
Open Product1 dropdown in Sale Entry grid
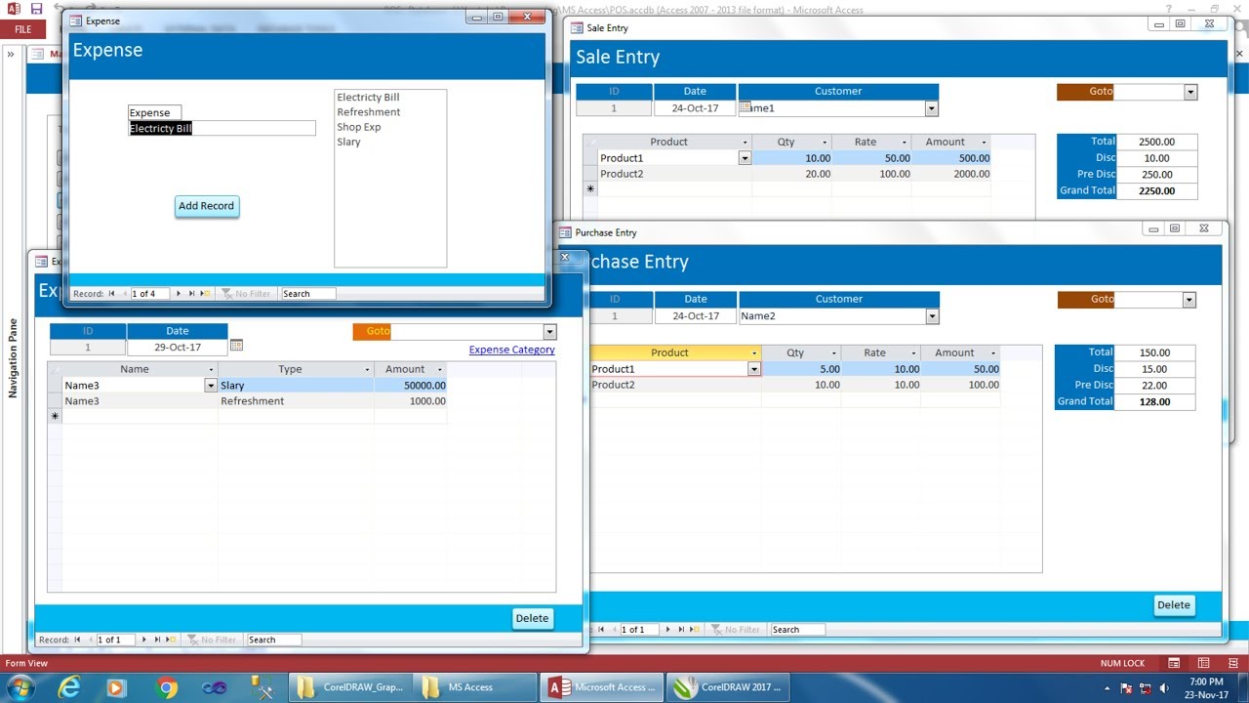745,158
